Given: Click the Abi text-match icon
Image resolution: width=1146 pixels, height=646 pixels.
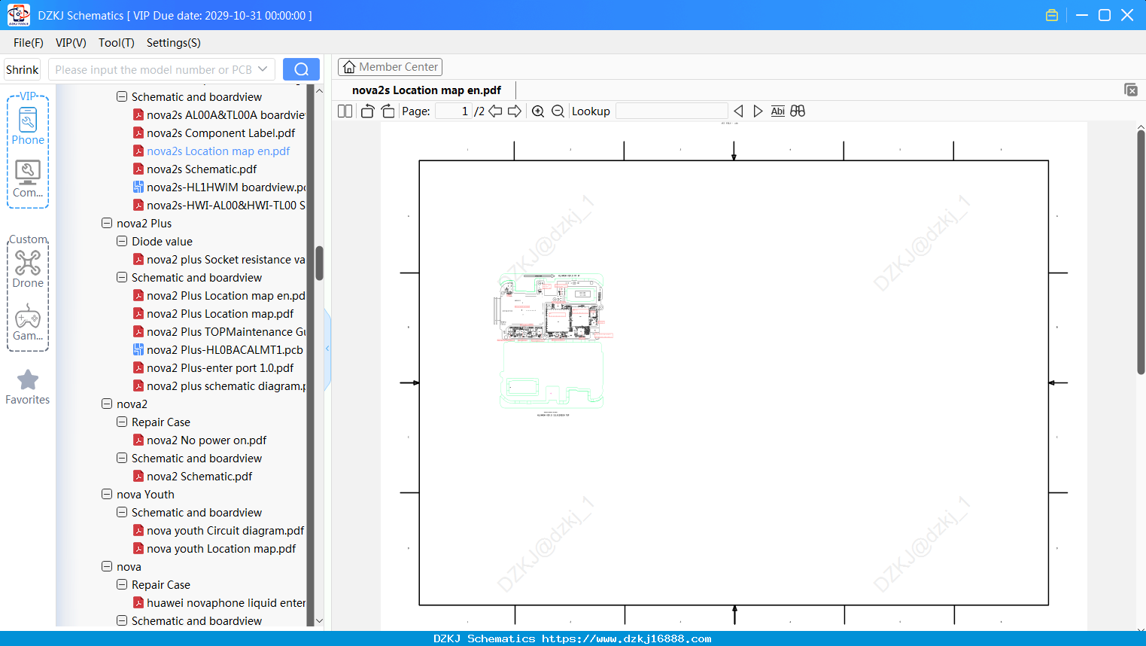Looking at the screenshot, I should pyautogui.click(x=778, y=111).
